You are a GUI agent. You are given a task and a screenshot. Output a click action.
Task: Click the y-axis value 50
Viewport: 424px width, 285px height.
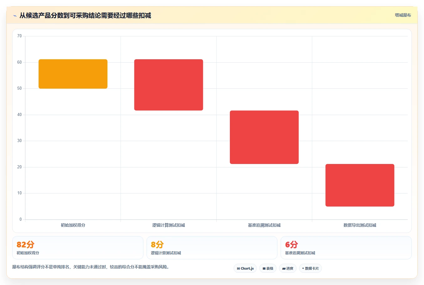pyautogui.click(x=19, y=88)
